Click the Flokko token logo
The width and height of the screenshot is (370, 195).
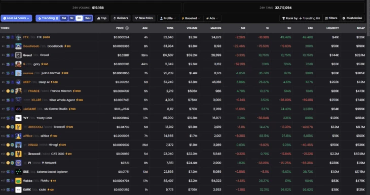(18, 181)
